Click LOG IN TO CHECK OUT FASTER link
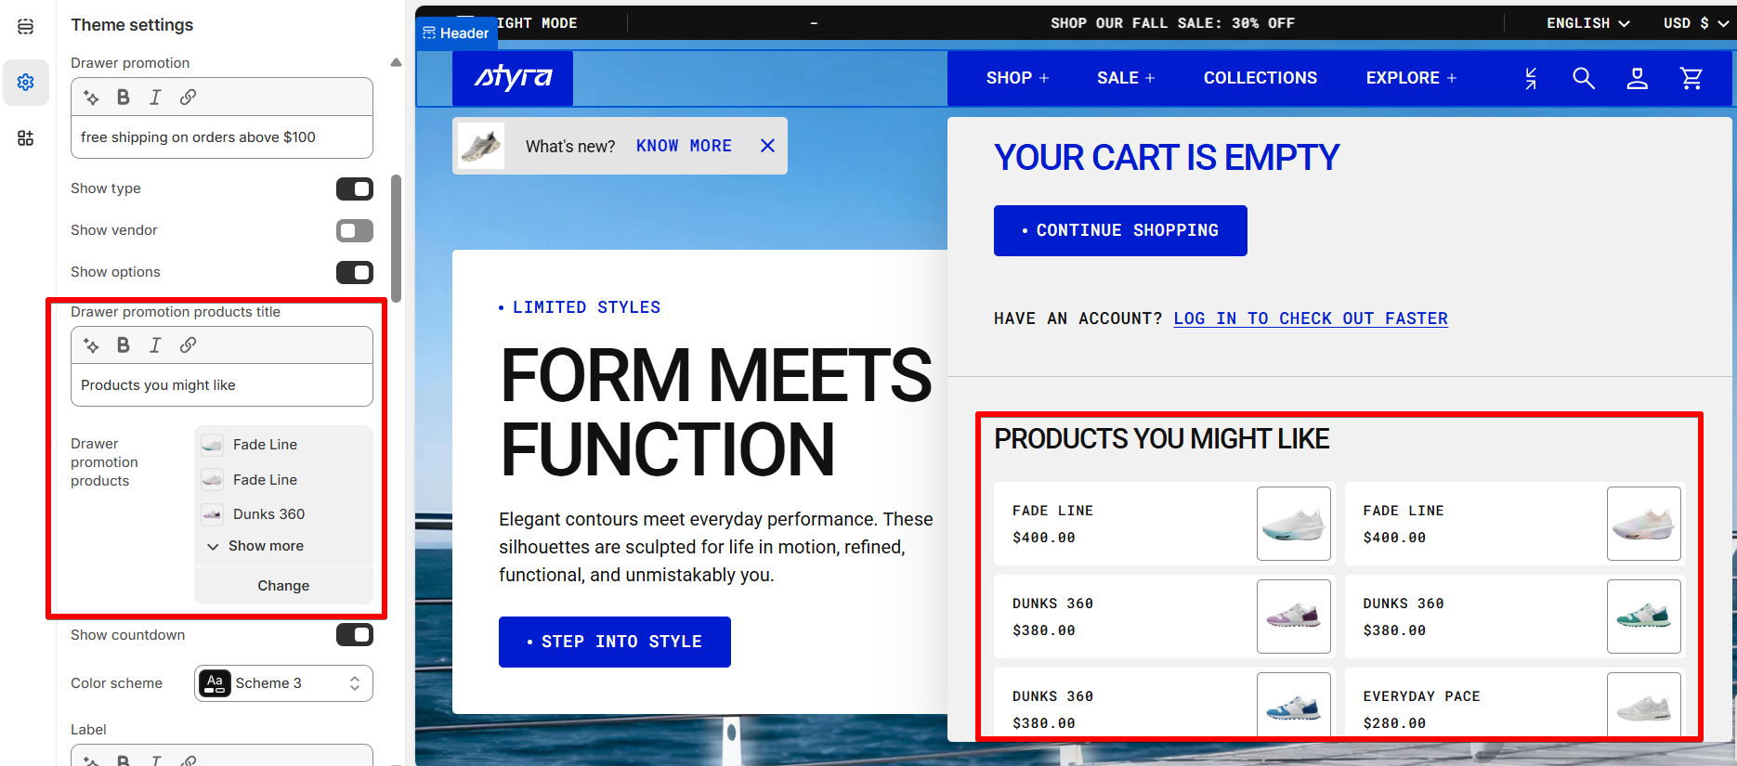Viewport: 1737px width, 766px height. 1311,318
